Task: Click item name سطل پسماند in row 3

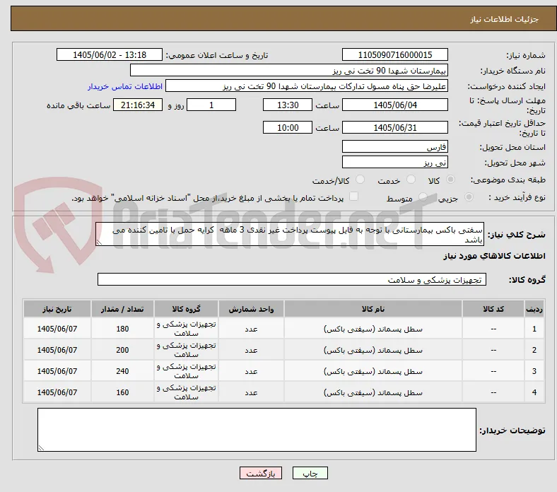Action: 373,371
